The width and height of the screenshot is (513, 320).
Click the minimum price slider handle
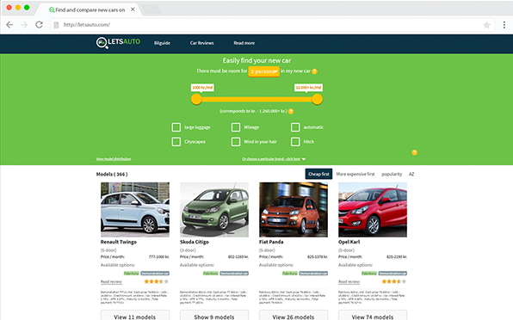pyautogui.click(x=196, y=100)
